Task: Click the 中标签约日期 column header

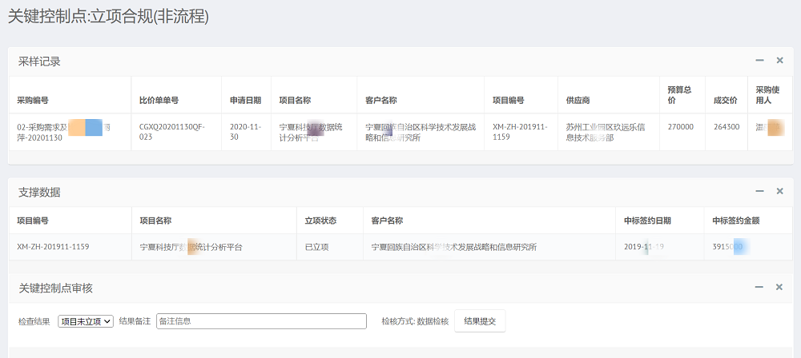Action: click(649, 221)
